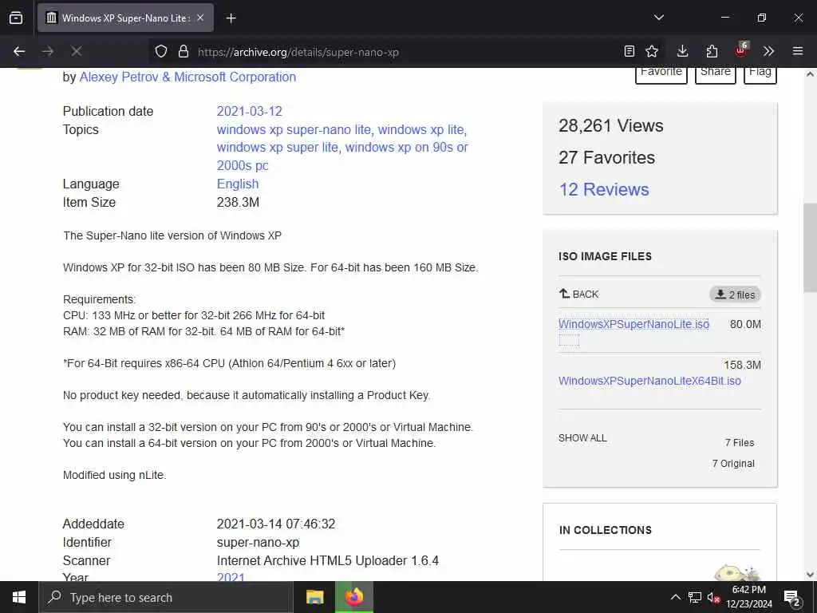Open Firefox View tab overview icon
817x613 pixels.
(16, 18)
